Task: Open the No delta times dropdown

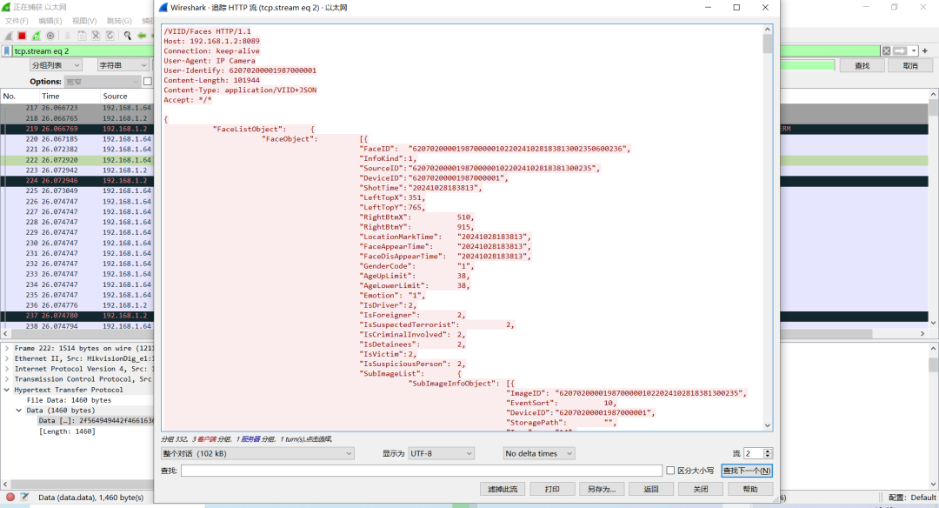Action: (x=539, y=453)
